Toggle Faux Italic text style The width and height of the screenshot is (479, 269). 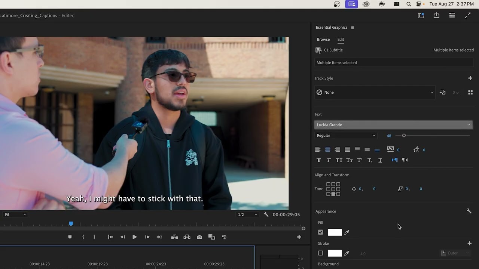pos(329,160)
